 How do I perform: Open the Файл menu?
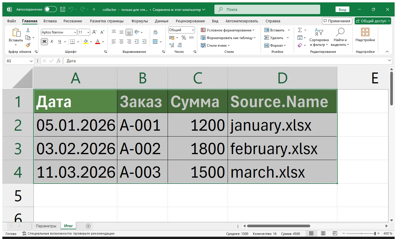(x=11, y=21)
